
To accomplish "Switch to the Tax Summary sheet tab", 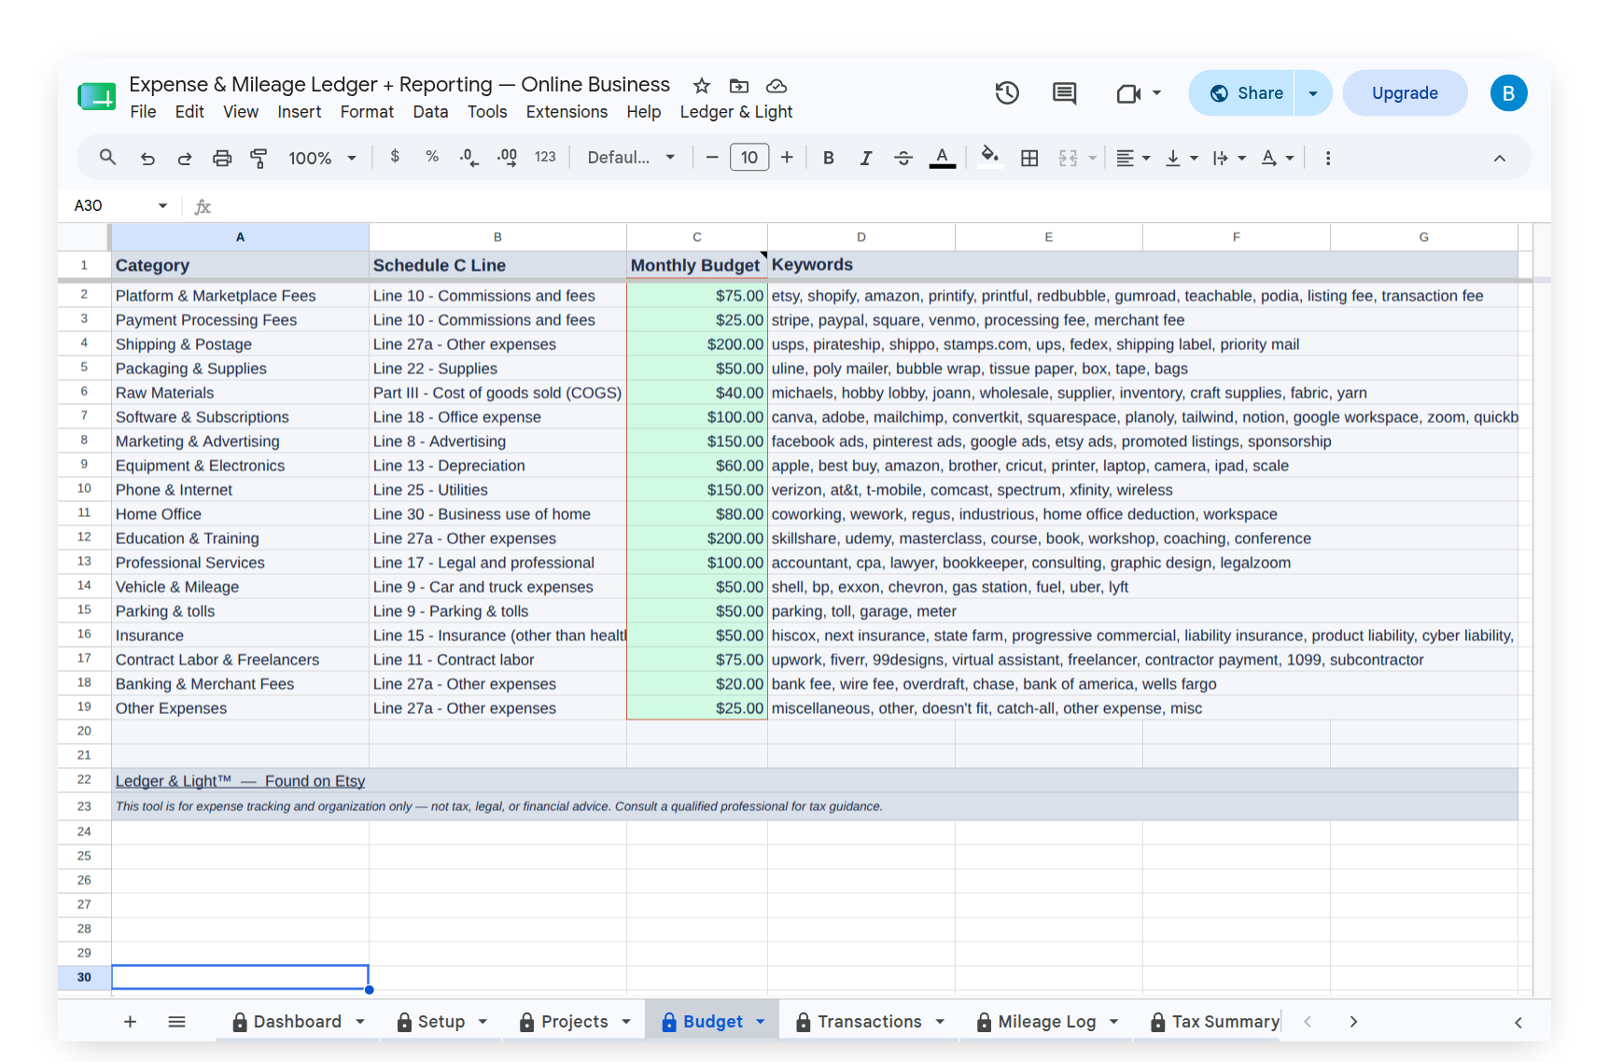I will point(1214,1022).
